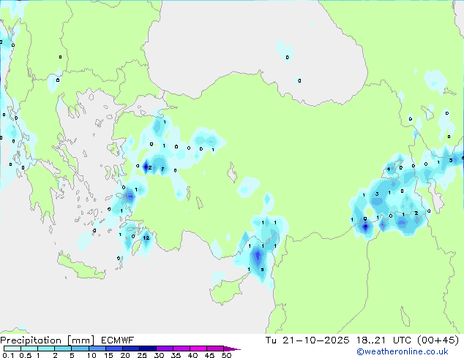464x358 pixels.
Task: Click the '40' legend label
Action: click(x=192, y=355)
